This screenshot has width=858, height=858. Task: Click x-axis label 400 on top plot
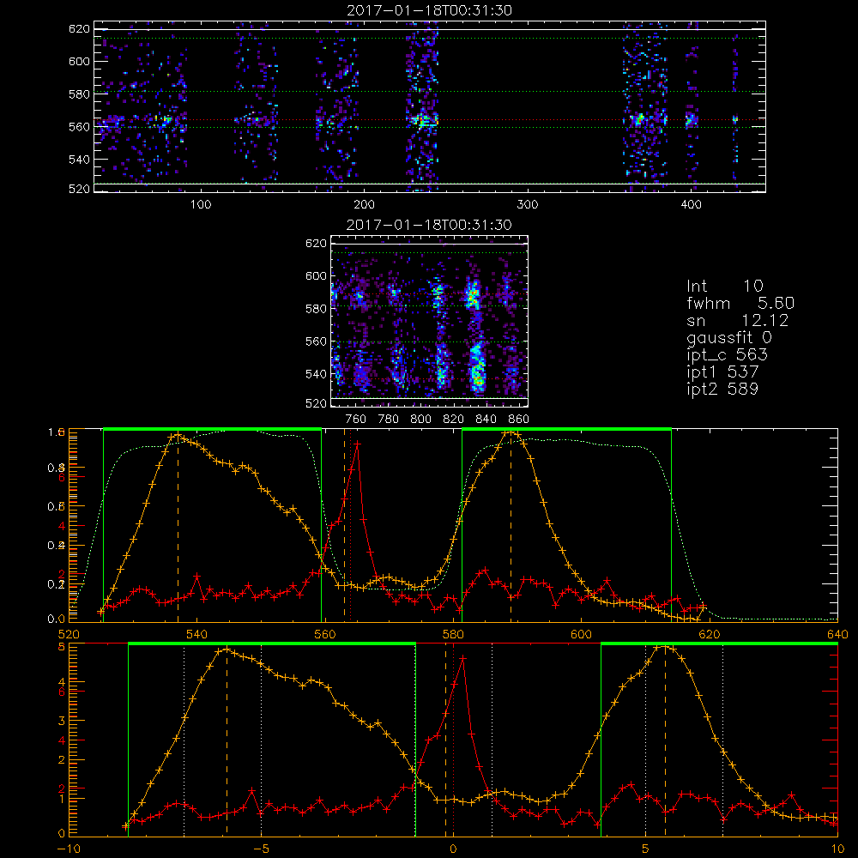(x=691, y=205)
